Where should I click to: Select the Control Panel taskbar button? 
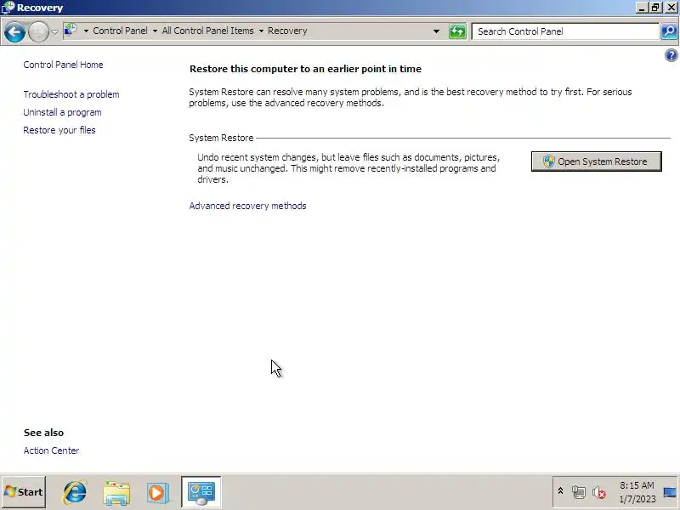point(201,492)
